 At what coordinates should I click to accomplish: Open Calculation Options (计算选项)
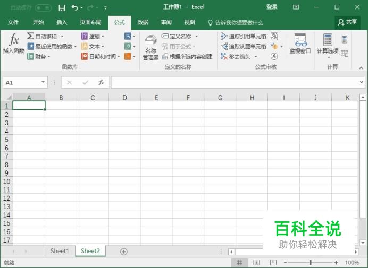pyautogui.click(x=328, y=46)
